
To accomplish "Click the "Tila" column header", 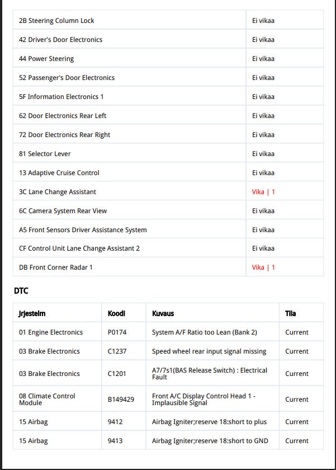I will pyautogui.click(x=291, y=313).
